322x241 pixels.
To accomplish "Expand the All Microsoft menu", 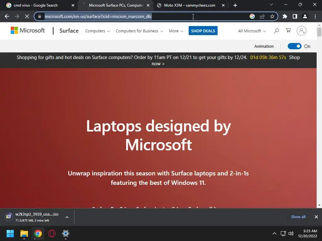I will (x=252, y=31).
